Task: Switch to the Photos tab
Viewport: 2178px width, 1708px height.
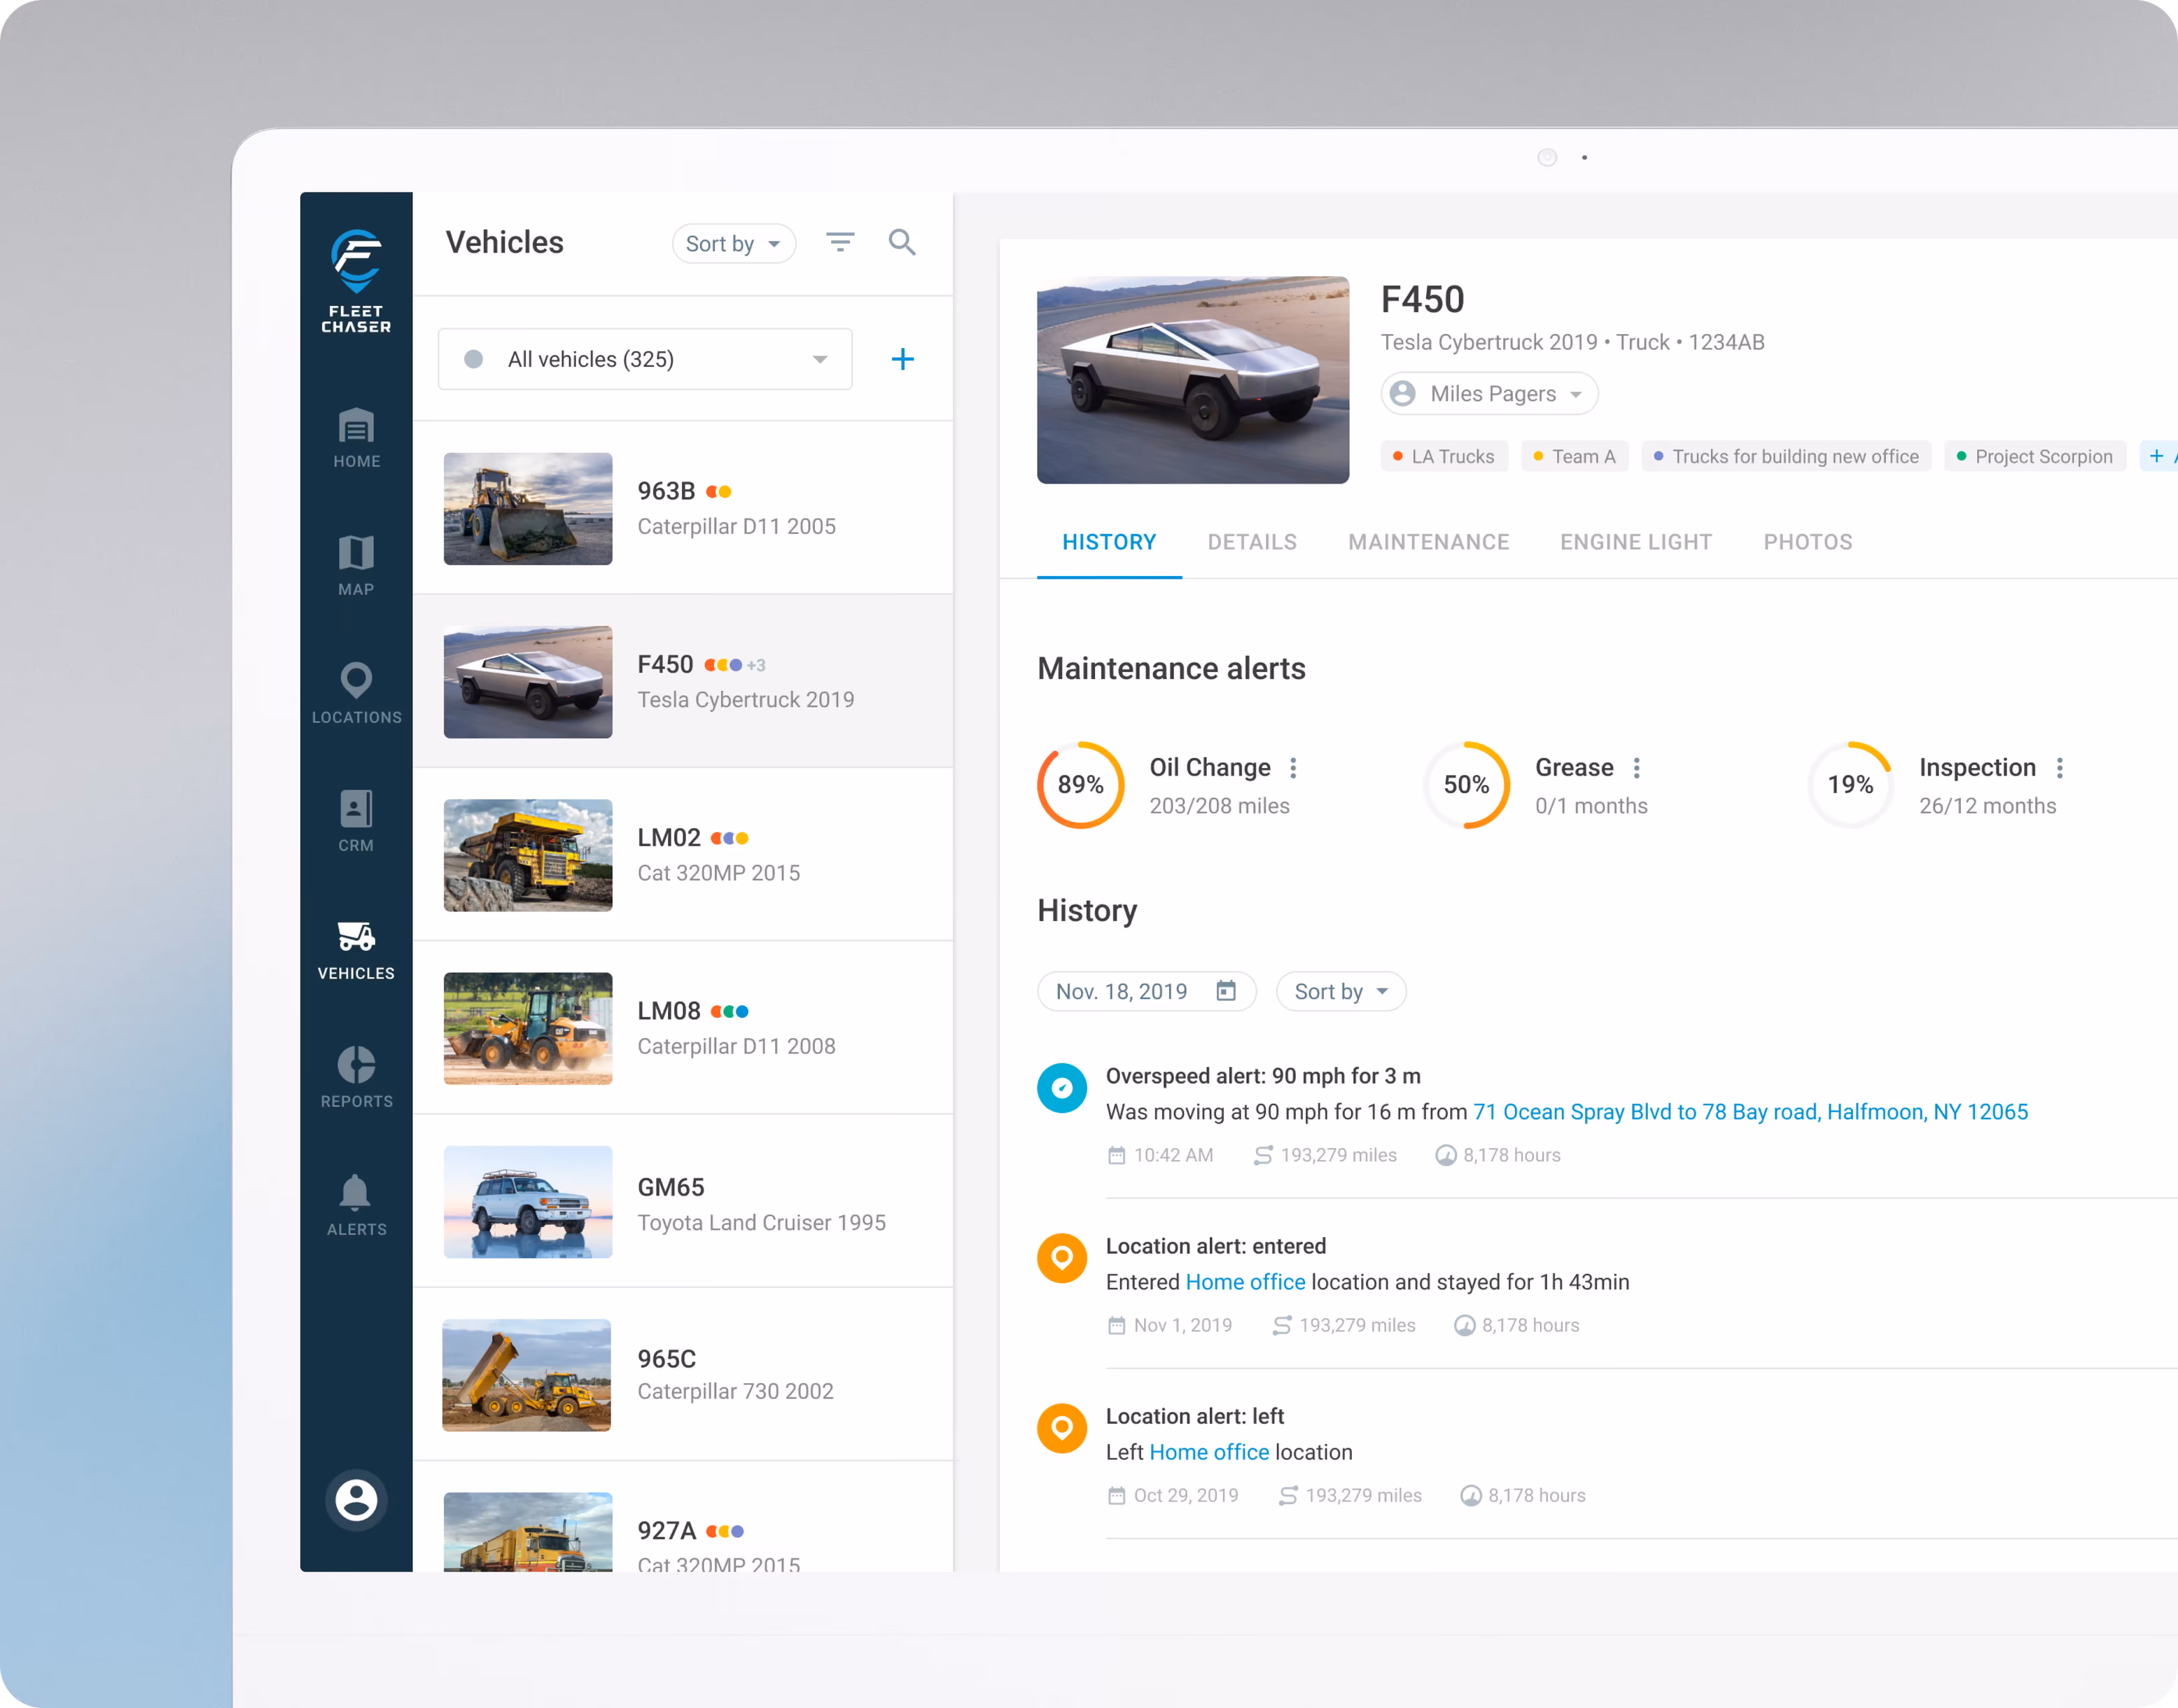Action: pyautogui.click(x=1807, y=542)
